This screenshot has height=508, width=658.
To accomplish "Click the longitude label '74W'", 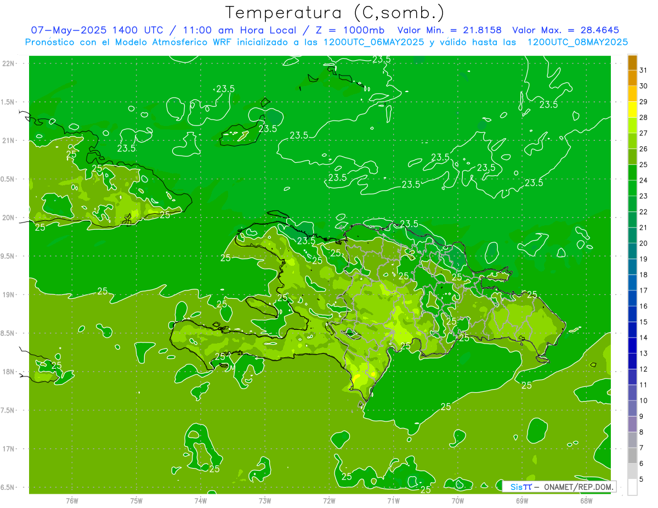I will point(200,500).
